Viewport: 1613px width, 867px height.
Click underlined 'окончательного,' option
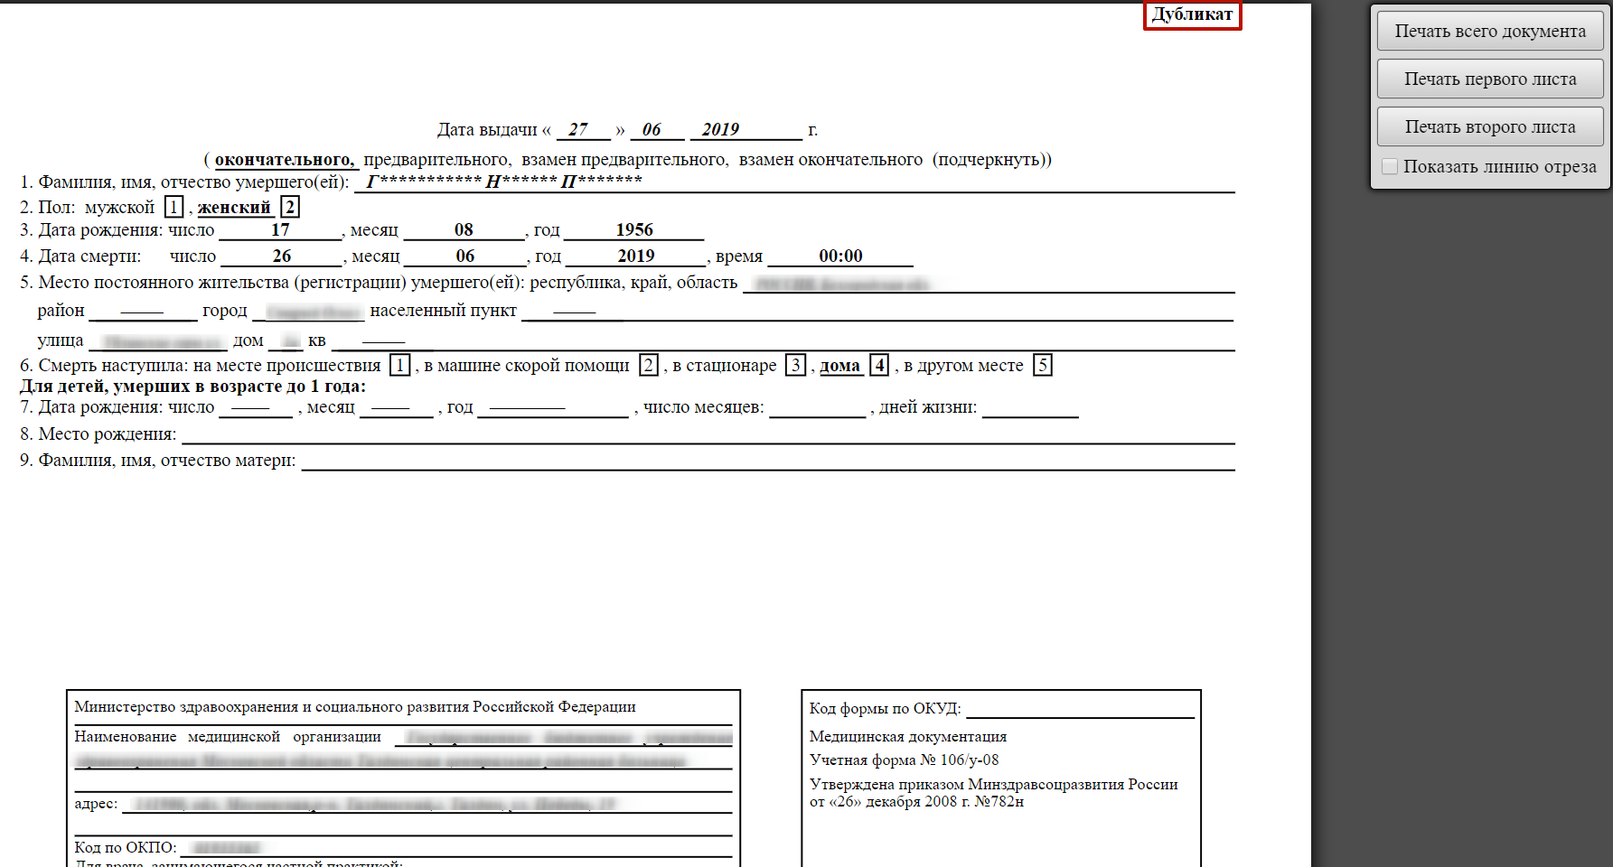[285, 160]
